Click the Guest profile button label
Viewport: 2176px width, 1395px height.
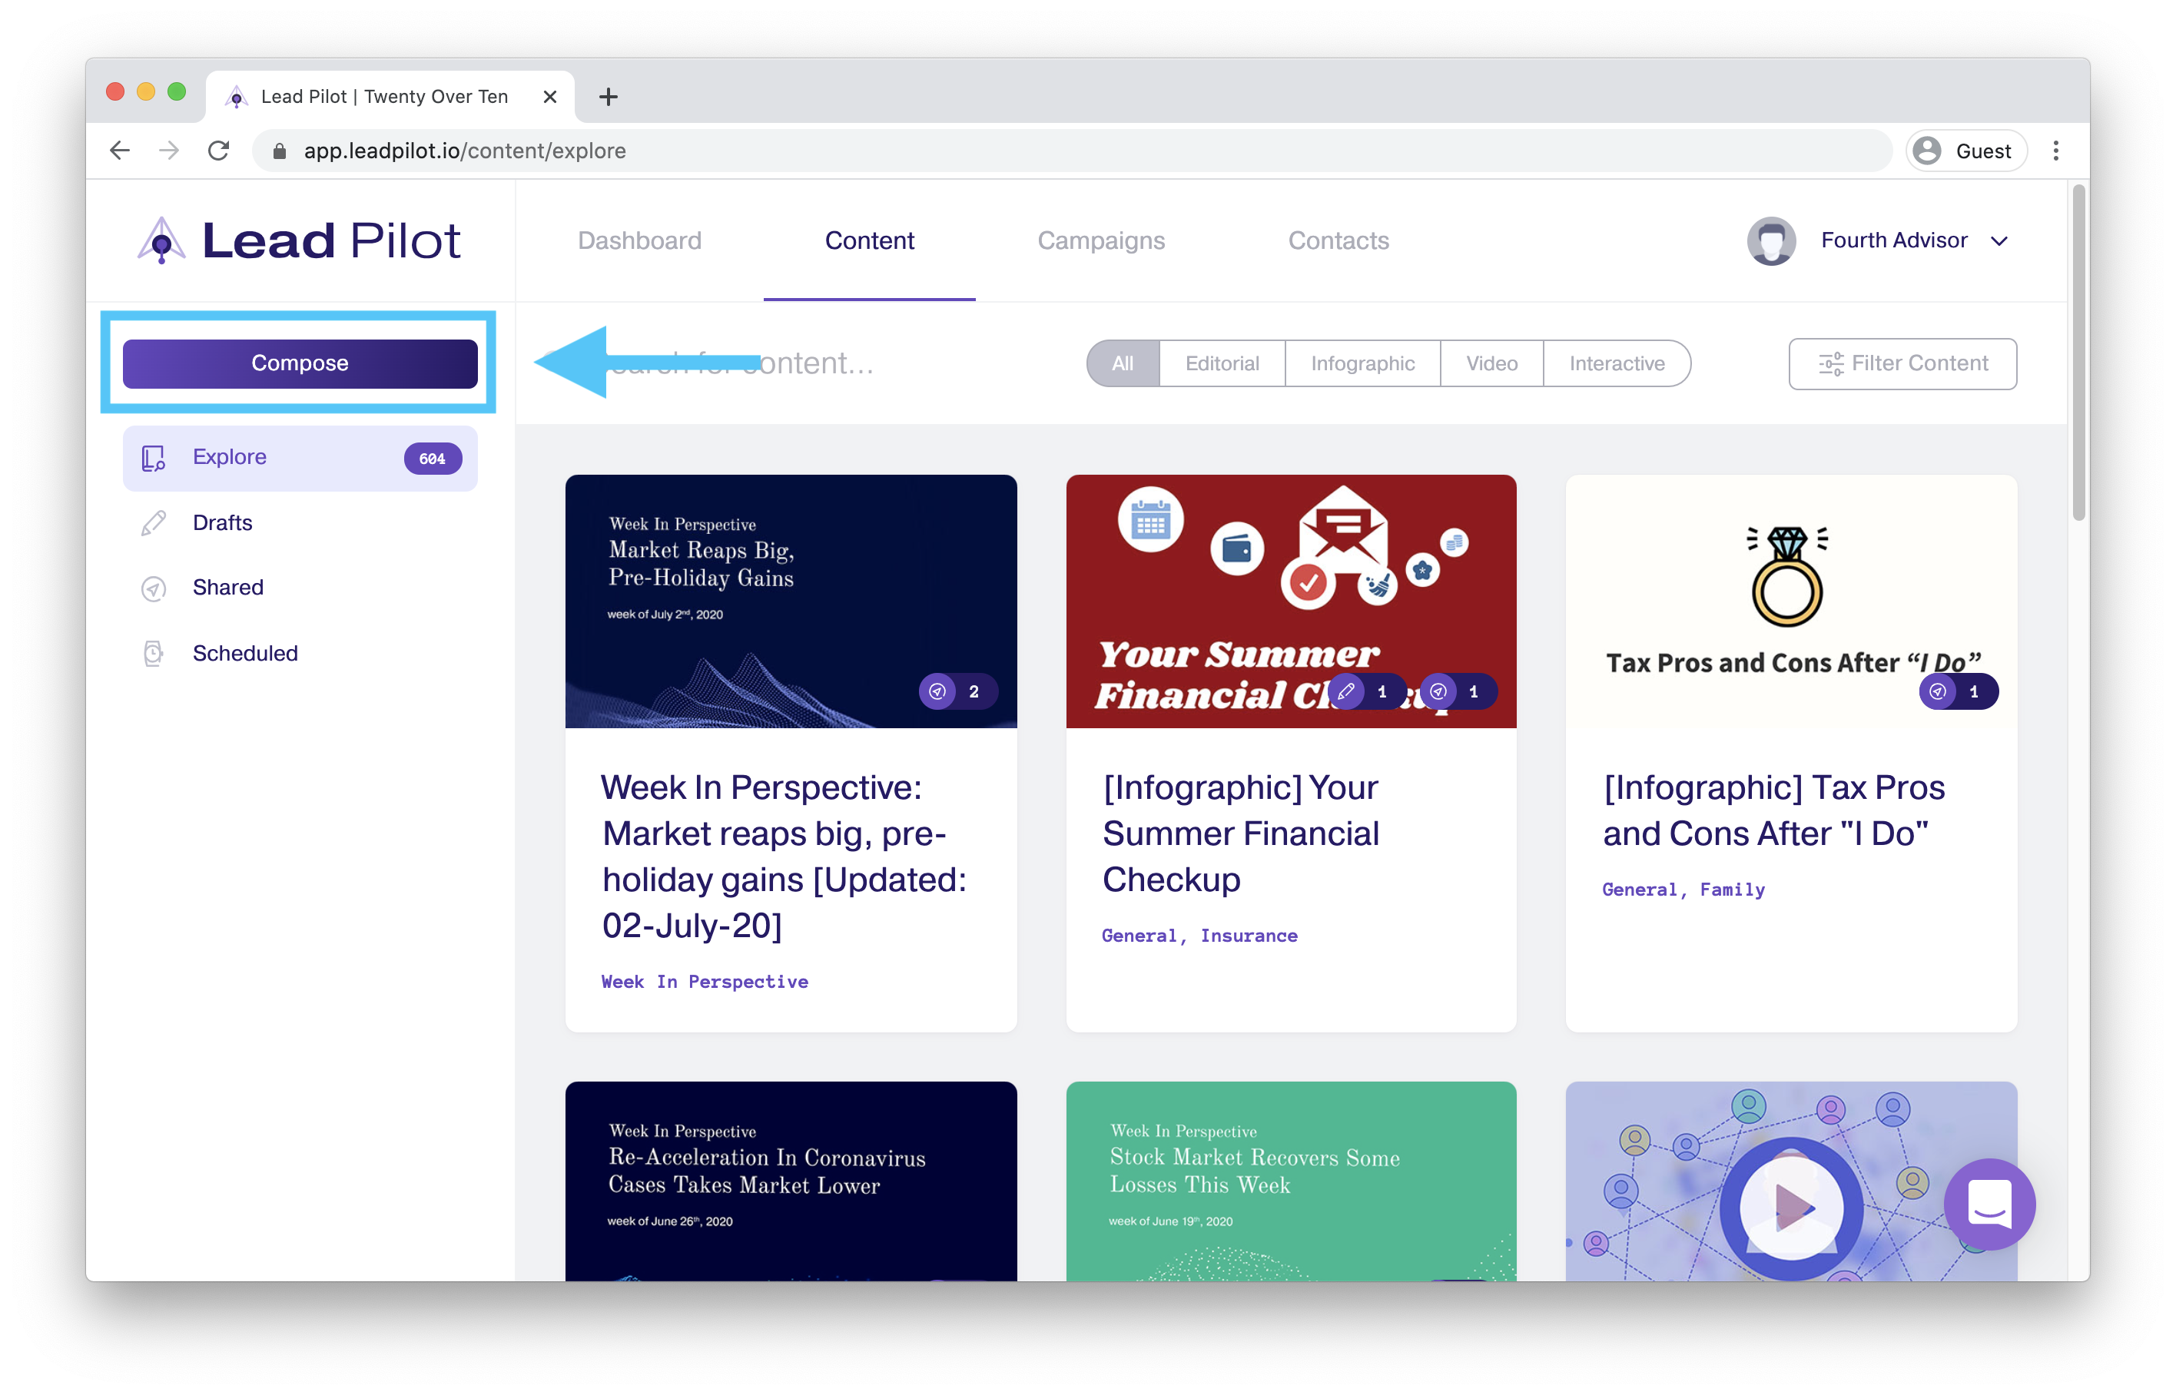pyautogui.click(x=1983, y=151)
